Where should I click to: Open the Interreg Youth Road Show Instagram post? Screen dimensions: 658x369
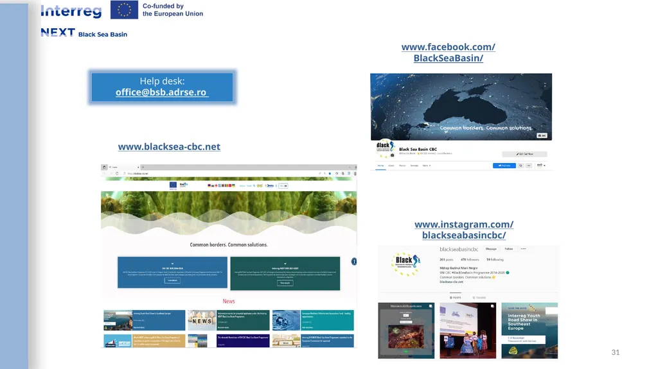click(529, 330)
